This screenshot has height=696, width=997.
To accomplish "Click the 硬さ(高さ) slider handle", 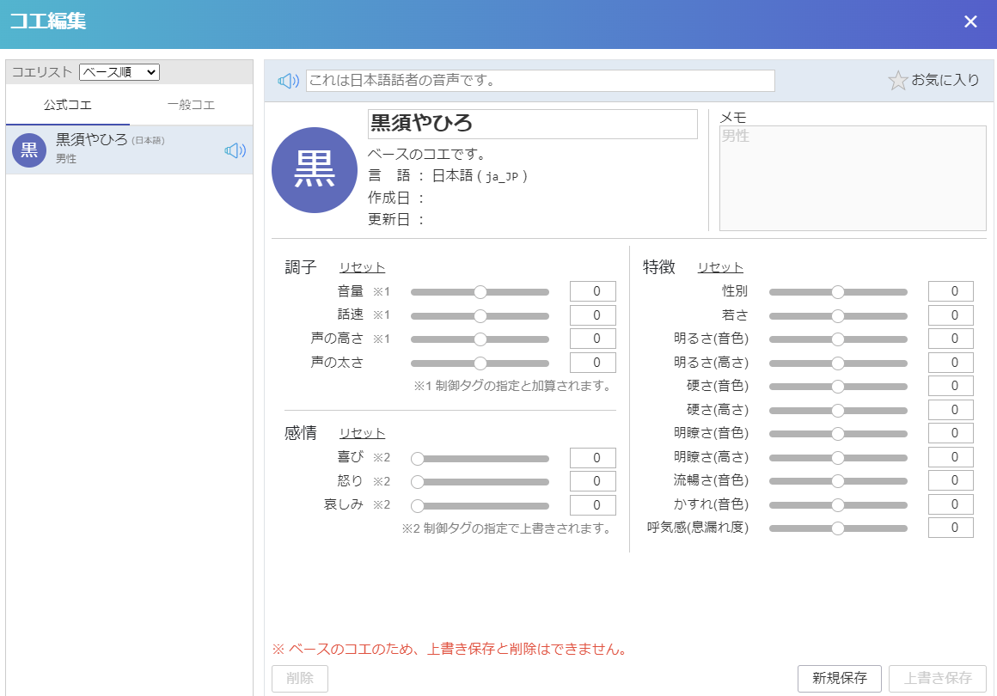I will 838,411.
